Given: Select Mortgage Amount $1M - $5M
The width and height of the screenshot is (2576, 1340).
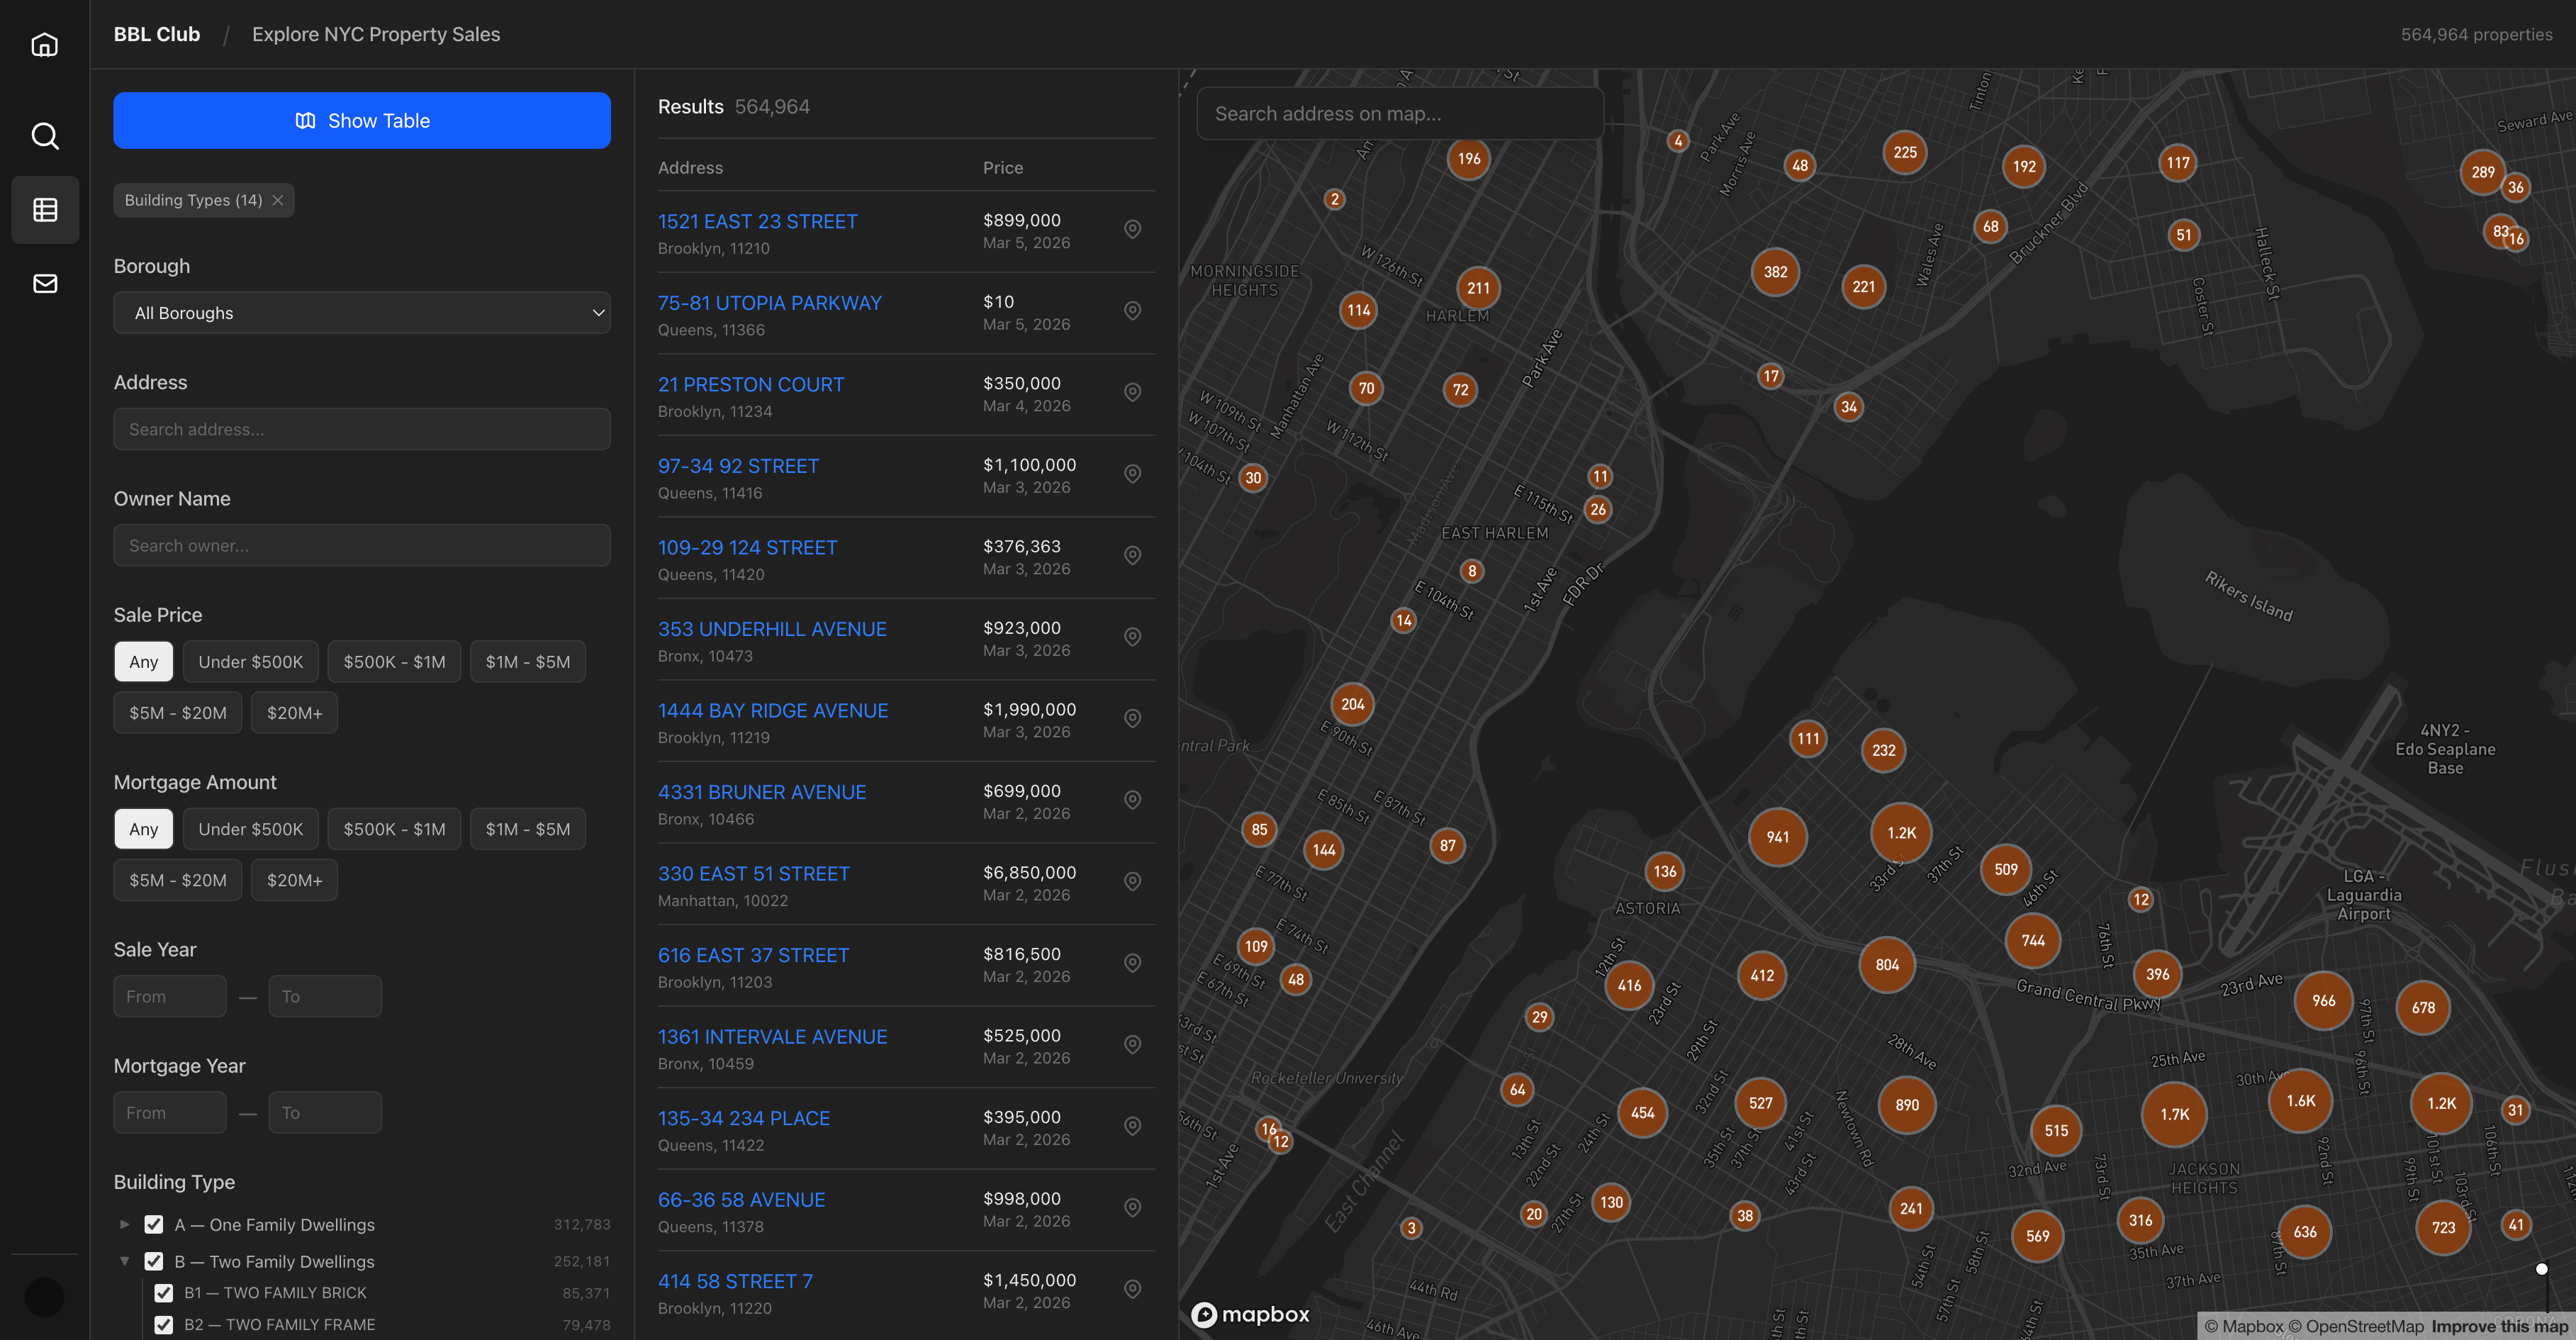Looking at the screenshot, I should point(528,829).
